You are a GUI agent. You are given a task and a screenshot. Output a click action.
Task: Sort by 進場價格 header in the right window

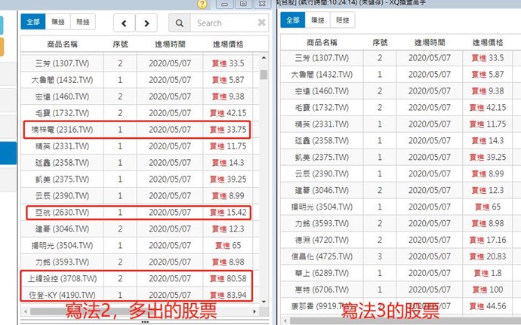pos(488,42)
